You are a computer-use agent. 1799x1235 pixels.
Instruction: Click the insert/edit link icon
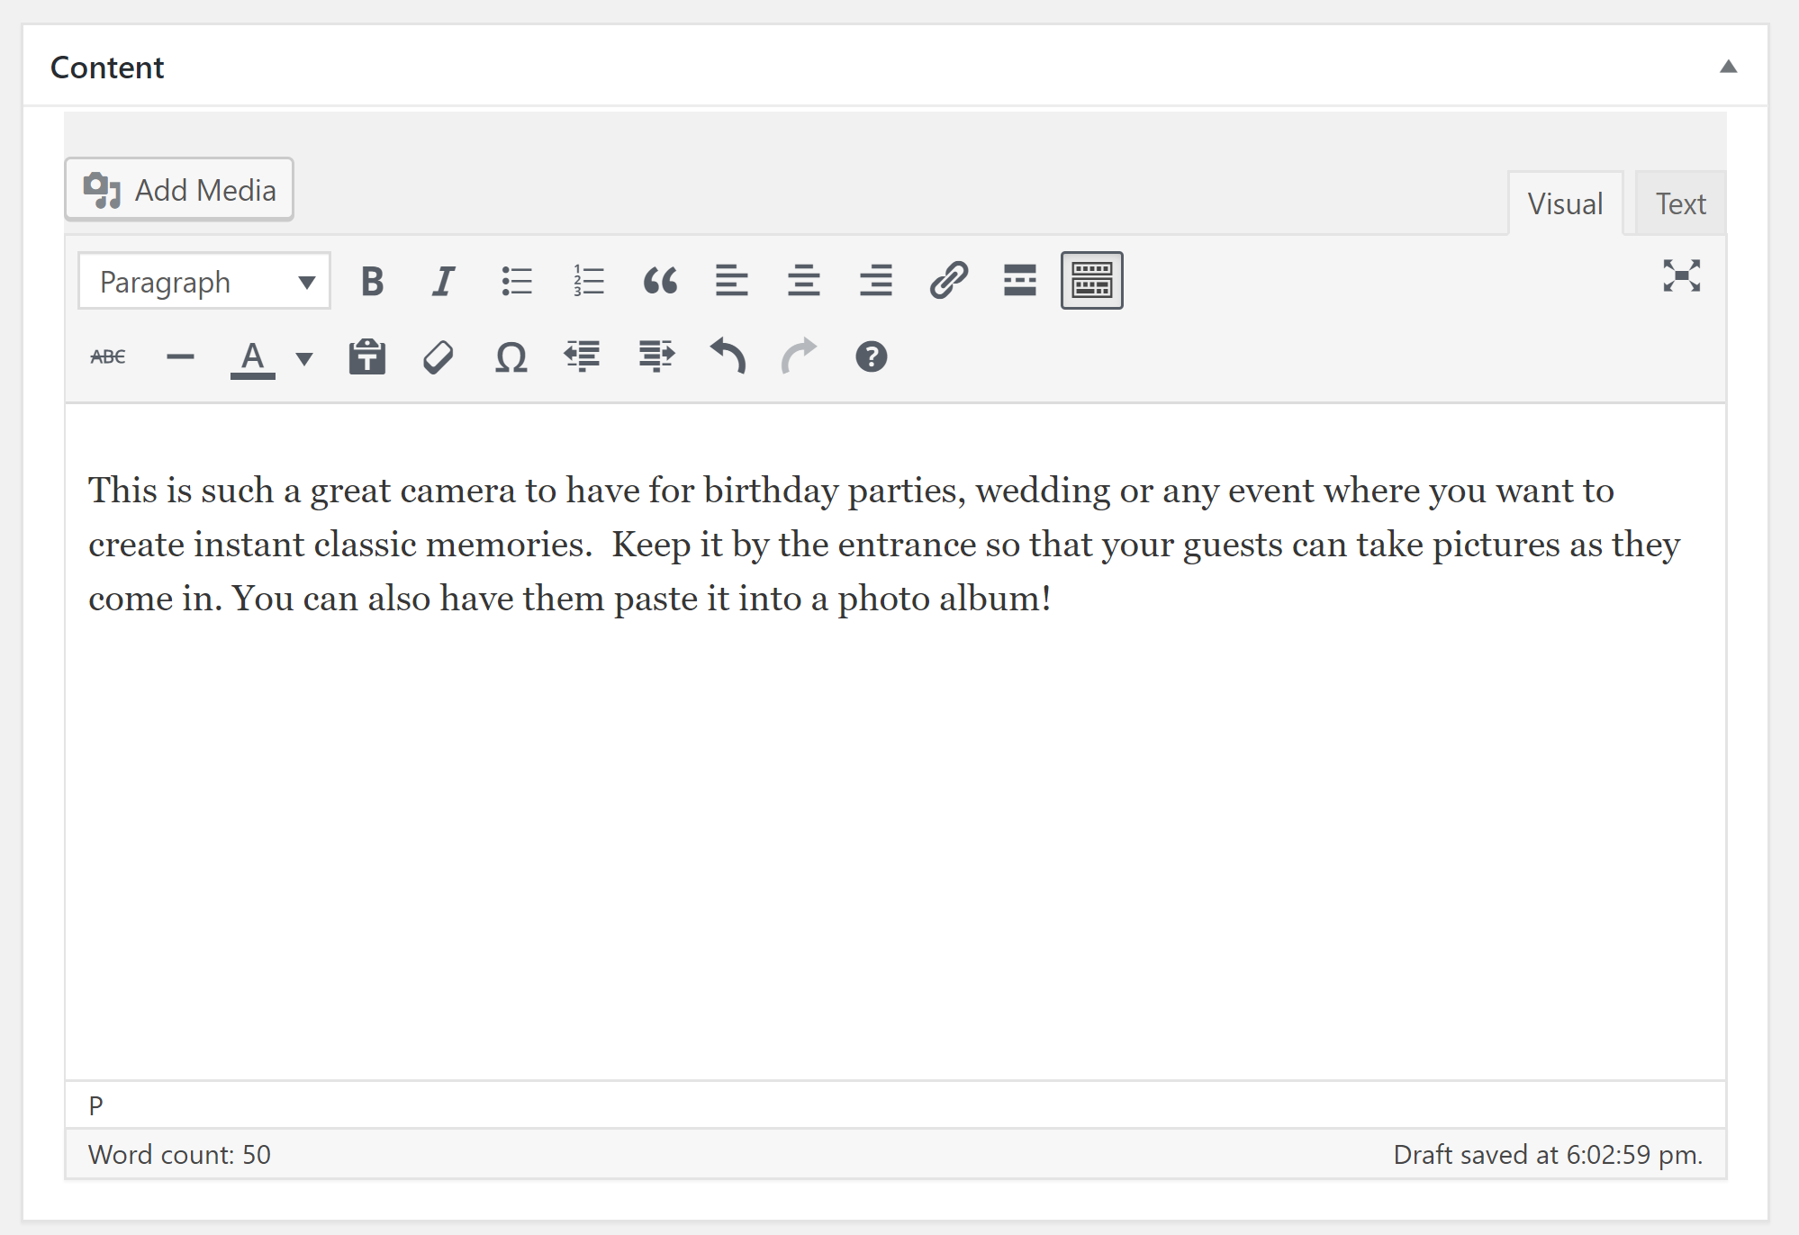[948, 281]
